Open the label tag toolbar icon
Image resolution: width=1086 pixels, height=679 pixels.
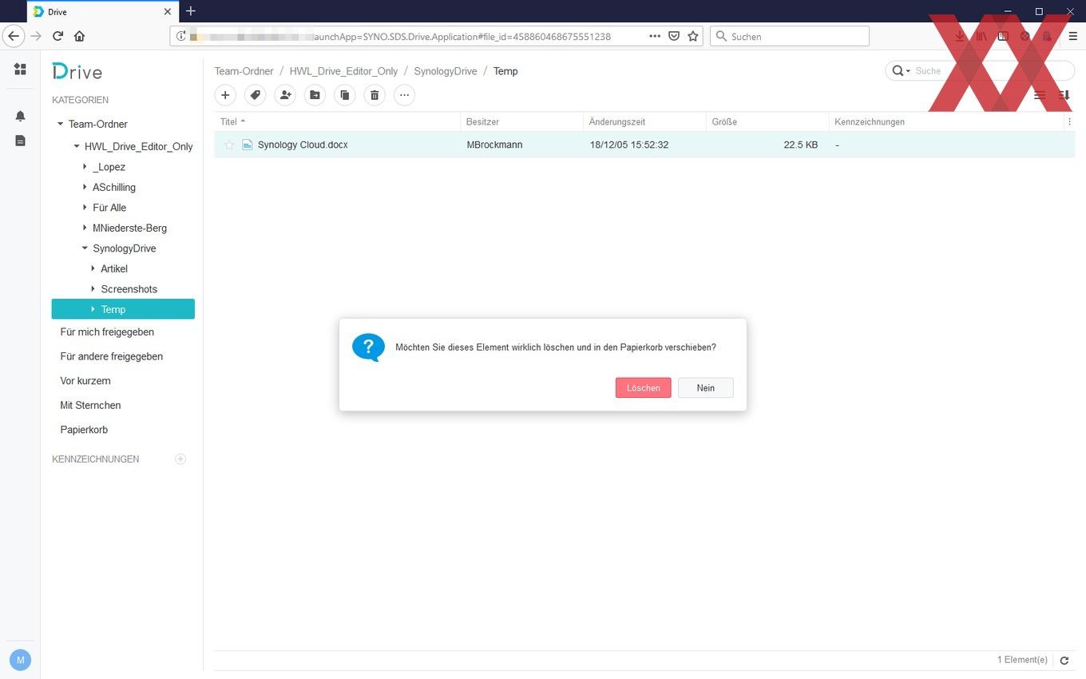coord(255,95)
